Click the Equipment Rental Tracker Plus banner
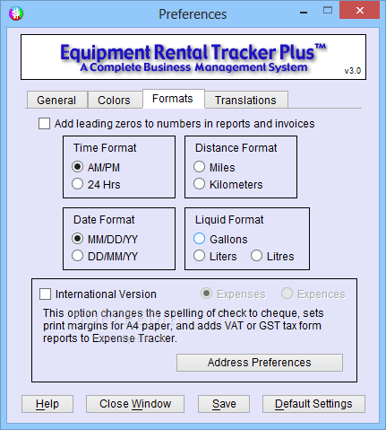The width and height of the screenshot is (386, 430). pos(193,57)
